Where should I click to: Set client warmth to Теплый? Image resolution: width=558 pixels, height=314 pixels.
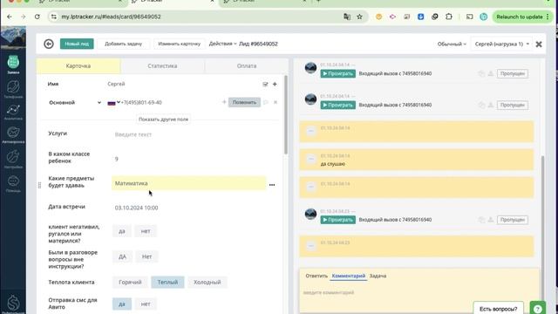pos(167,283)
